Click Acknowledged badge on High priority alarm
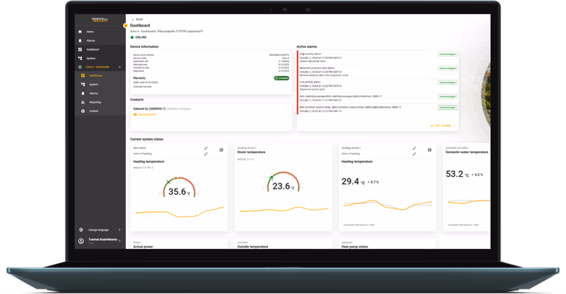This screenshot has width=566, height=294. coord(447,54)
